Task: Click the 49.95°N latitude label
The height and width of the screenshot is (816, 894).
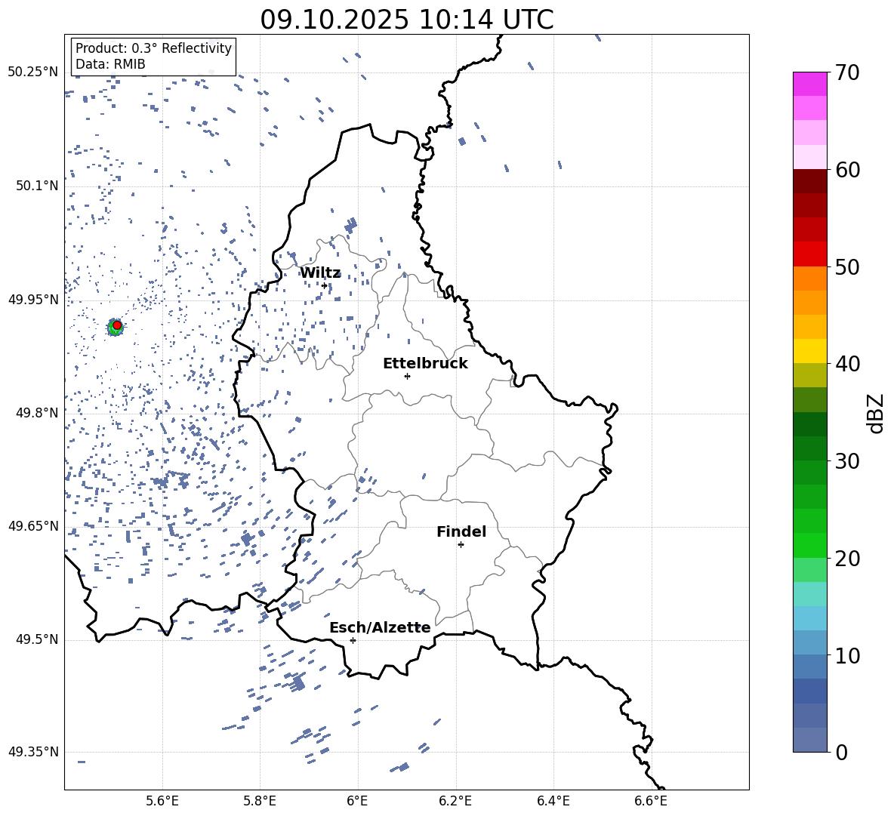Action: click(x=33, y=299)
